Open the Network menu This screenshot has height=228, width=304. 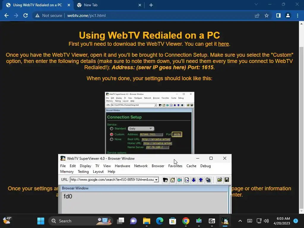tap(141, 166)
